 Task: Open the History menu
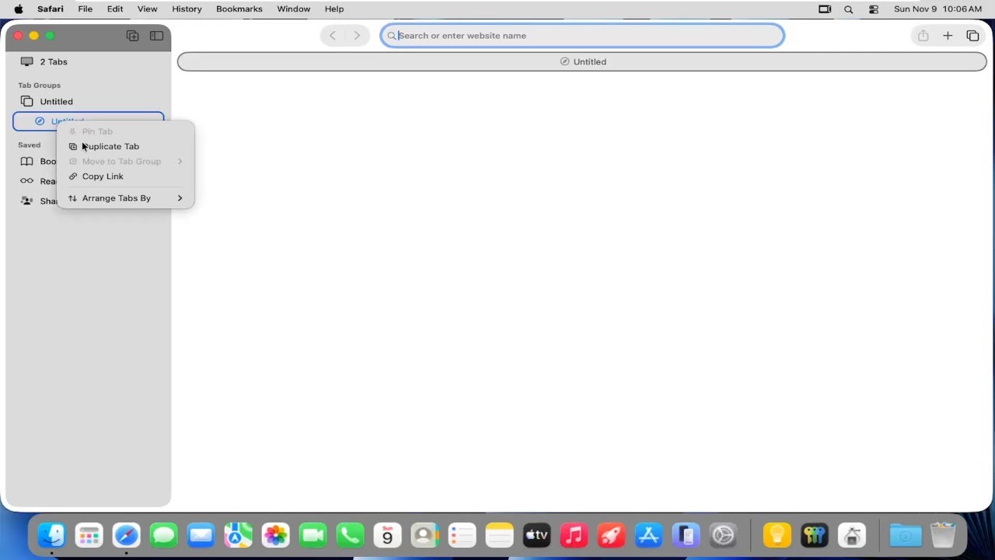coord(187,9)
